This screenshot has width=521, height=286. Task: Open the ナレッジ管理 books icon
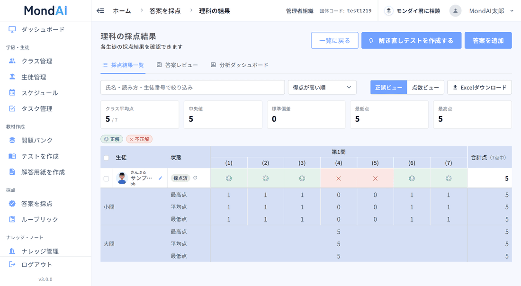point(12,251)
